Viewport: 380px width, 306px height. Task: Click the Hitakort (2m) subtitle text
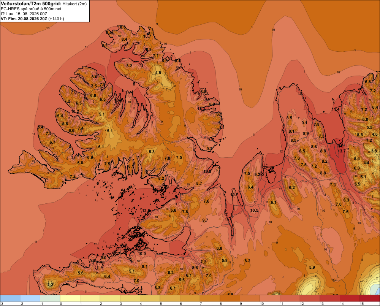pos(74,4)
